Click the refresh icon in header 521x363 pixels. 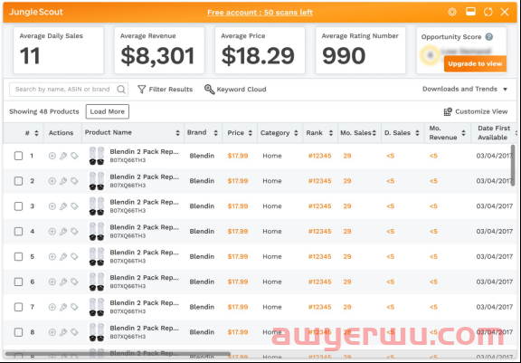coord(488,12)
